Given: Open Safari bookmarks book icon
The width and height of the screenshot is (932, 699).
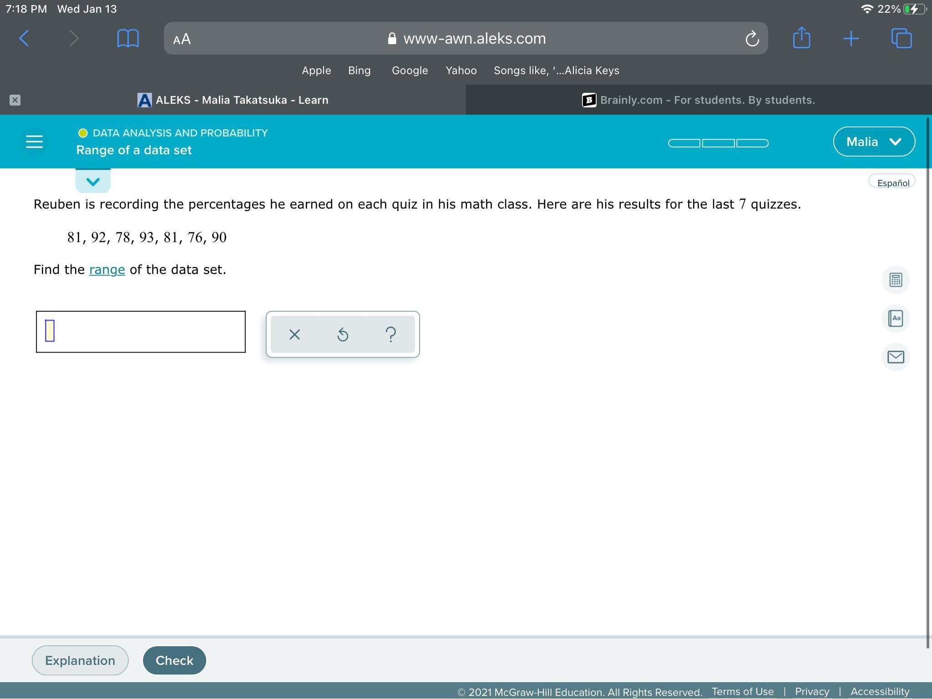Looking at the screenshot, I should 128,38.
